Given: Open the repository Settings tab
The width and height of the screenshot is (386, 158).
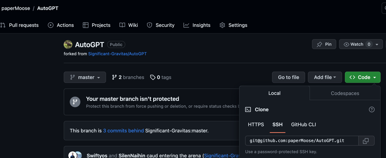Looking at the screenshot, I should (234, 25).
